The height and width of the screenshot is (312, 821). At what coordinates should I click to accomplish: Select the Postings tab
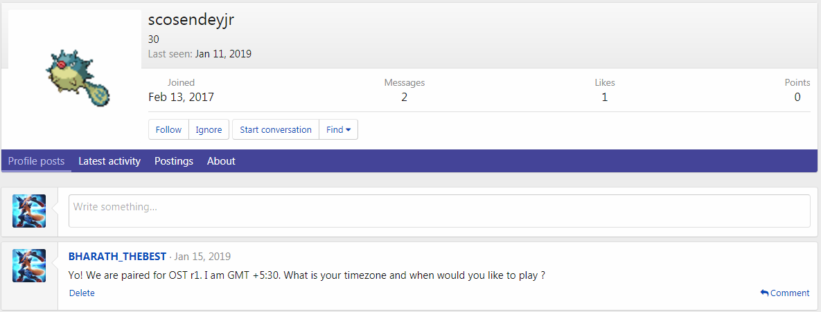(174, 161)
